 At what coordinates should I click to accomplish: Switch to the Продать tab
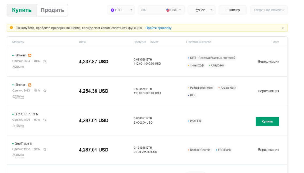pos(52,10)
